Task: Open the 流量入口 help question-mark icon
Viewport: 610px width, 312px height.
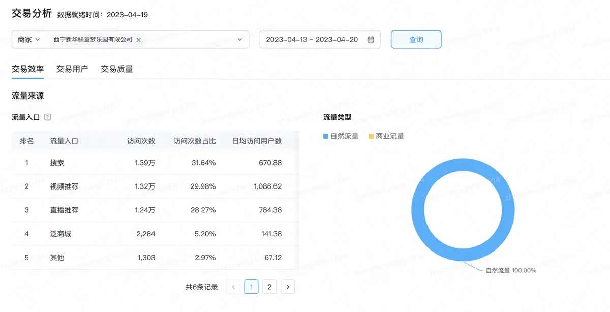Action: coord(47,117)
